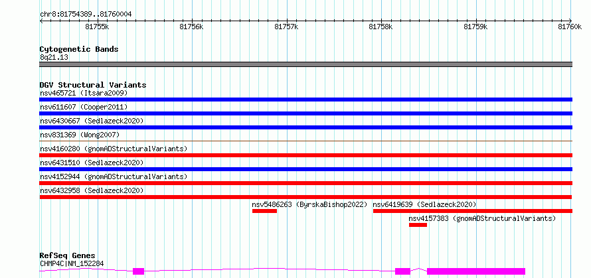
Task: Select the largest magenta CHMP4C exon block
Action: [476, 271]
